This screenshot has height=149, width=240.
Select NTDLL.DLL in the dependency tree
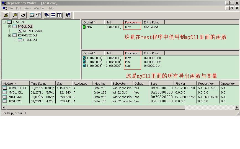(30, 40)
